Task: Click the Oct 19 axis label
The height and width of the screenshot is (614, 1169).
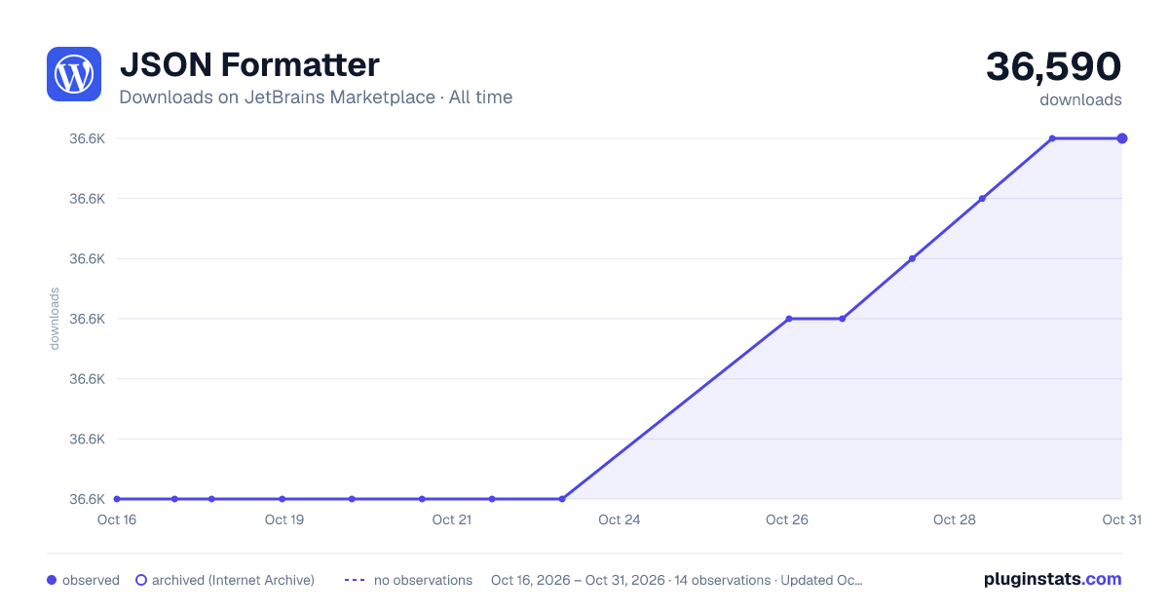Action: (x=284, y=519)
